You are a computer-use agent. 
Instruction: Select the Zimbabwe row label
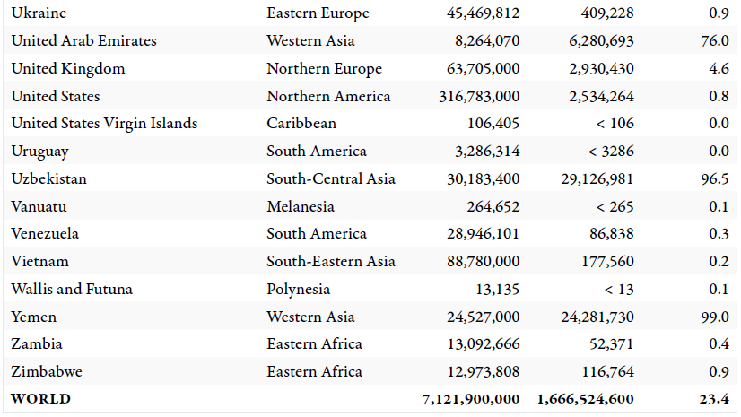[x=47, y=371]
